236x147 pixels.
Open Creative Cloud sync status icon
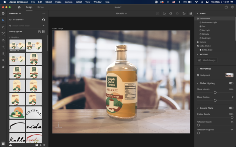click(x=10, y=145)
